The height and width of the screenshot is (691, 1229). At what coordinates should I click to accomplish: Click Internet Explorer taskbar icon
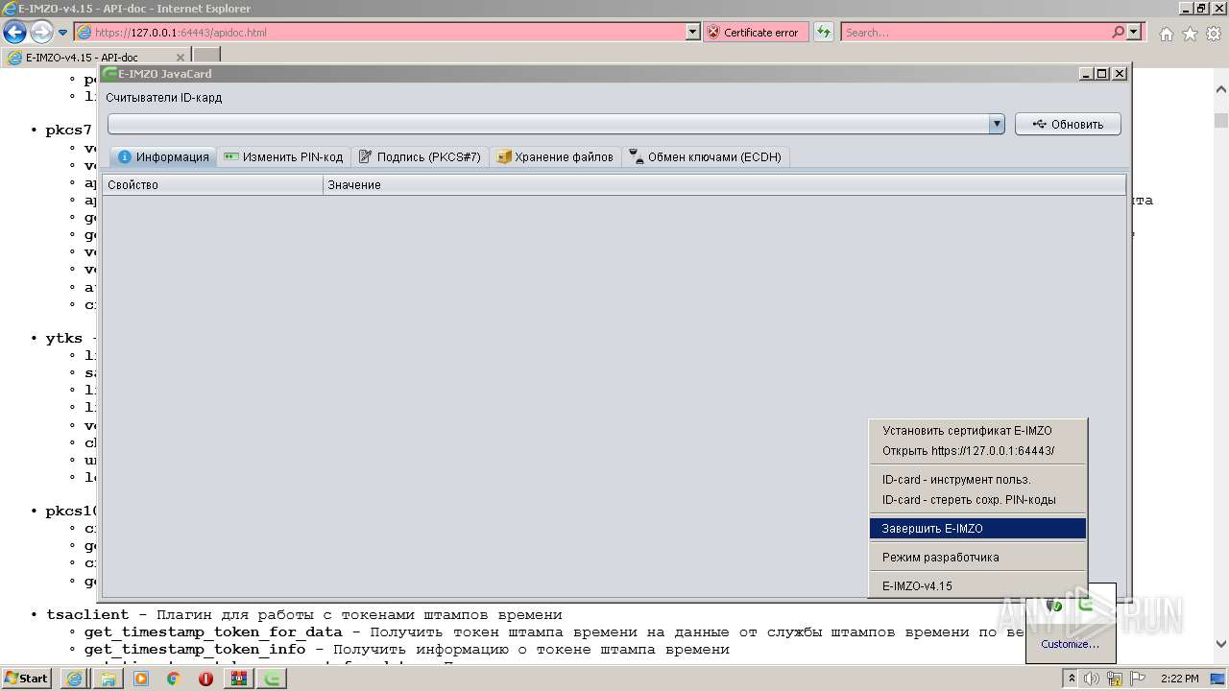(75, 679)
